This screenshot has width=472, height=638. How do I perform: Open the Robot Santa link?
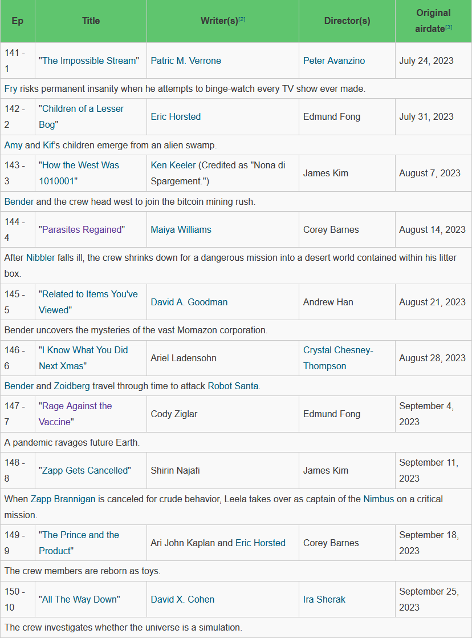pyautogui.click(x=233, y=386)
